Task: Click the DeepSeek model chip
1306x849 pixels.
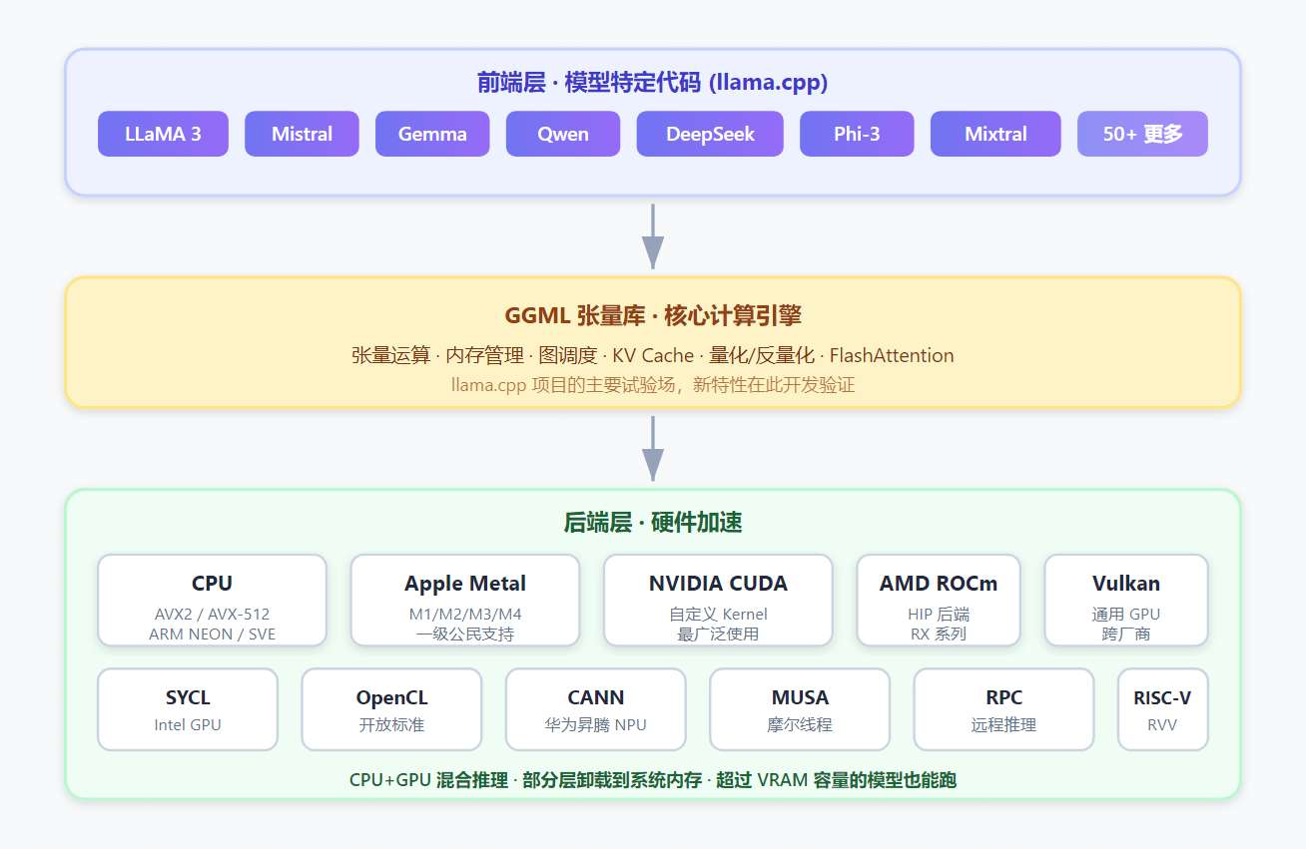Action: [x=710, y=134]
